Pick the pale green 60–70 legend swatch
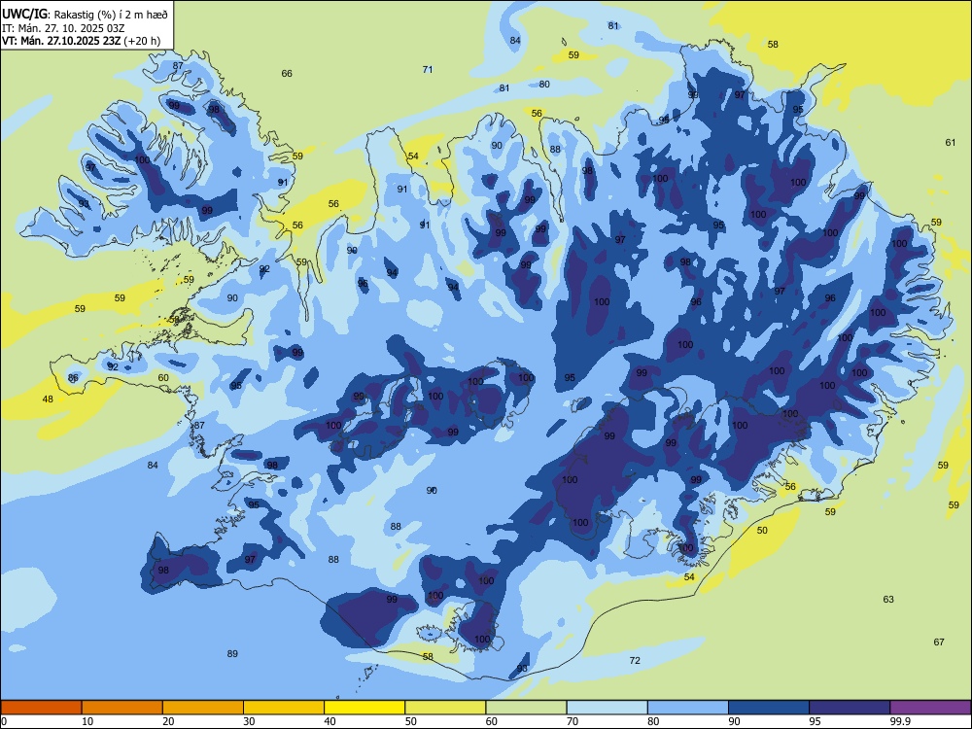This screenshot has width=972, height=729. pos(526,708)
